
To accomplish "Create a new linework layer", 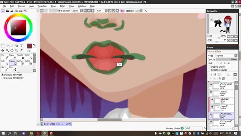I will pos(215,75).
